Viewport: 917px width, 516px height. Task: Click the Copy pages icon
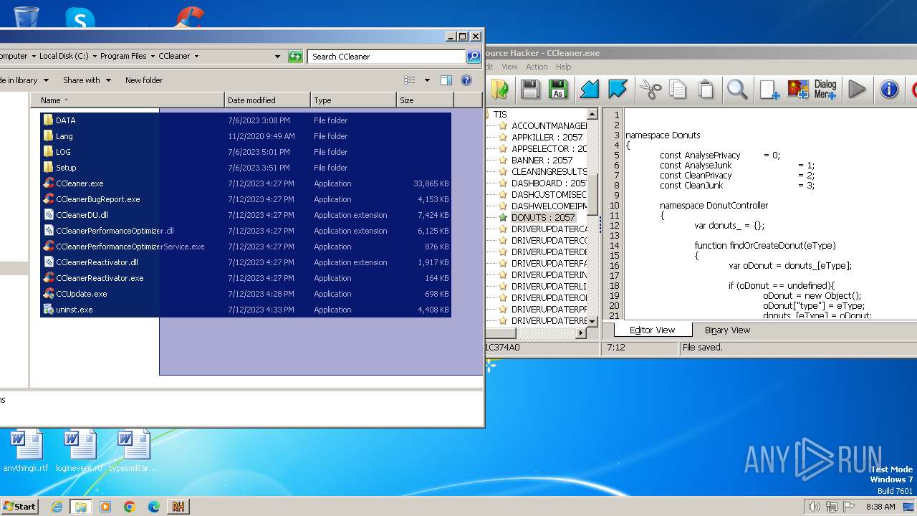click(x=678, y=89)
